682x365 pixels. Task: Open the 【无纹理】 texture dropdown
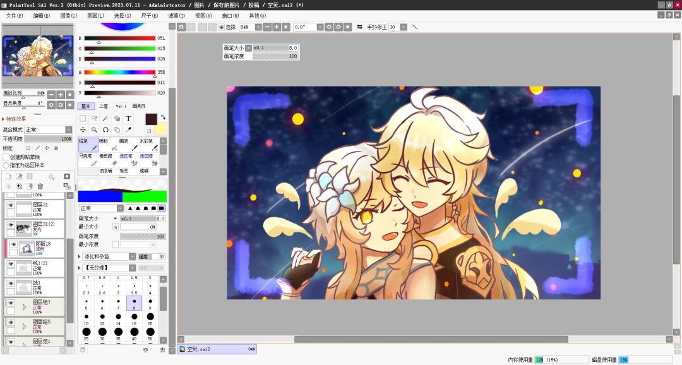pos(109,268)
